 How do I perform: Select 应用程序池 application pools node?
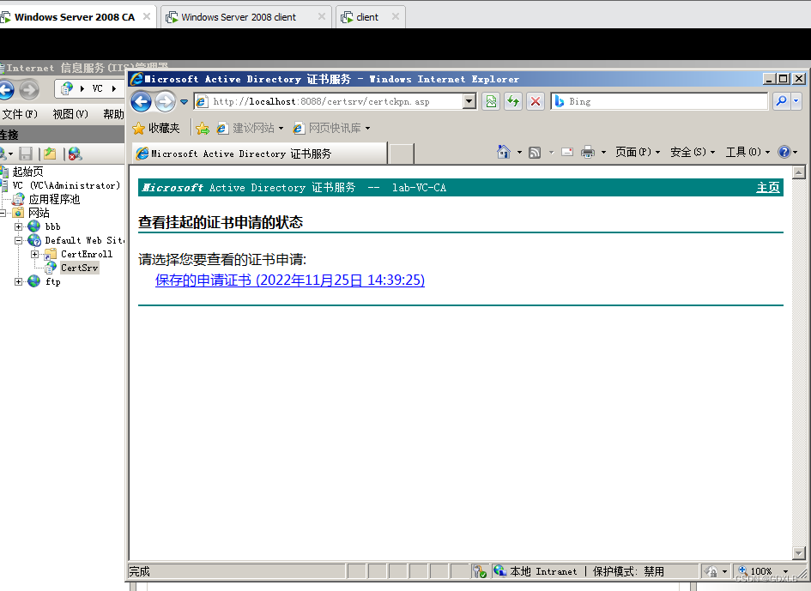[54, 199]
